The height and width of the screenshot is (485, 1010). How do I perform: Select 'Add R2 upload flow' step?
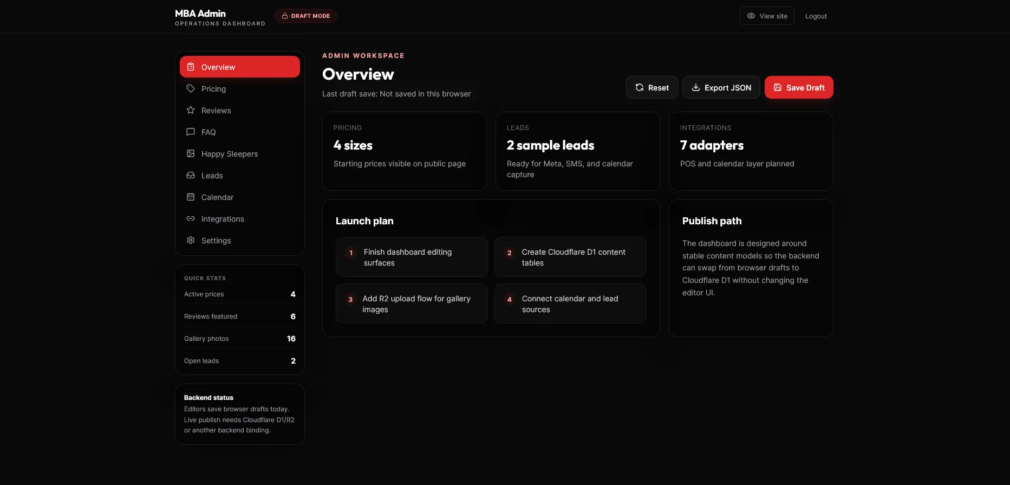412,303
